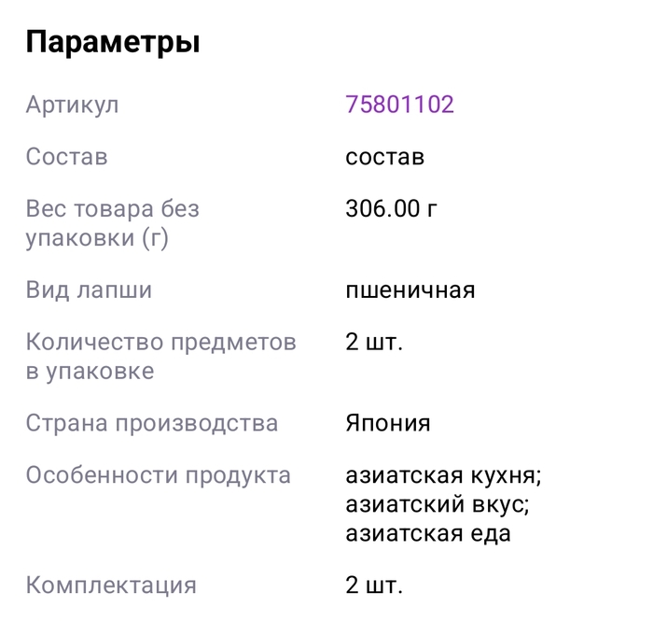Select the 'Страна производства' label
Image resolution: width=653 pixels, height=621 pixels.
point(151,423)
